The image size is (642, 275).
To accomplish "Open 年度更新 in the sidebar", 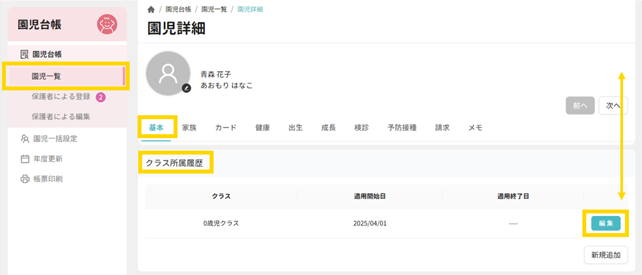I will [x=47, y=158].
